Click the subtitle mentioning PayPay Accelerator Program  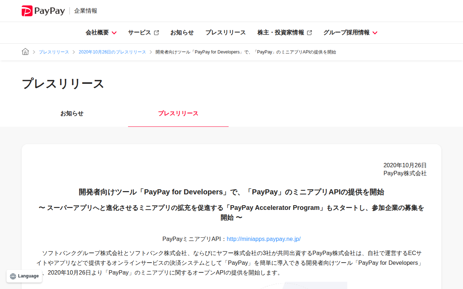click(x=231, y=212)
